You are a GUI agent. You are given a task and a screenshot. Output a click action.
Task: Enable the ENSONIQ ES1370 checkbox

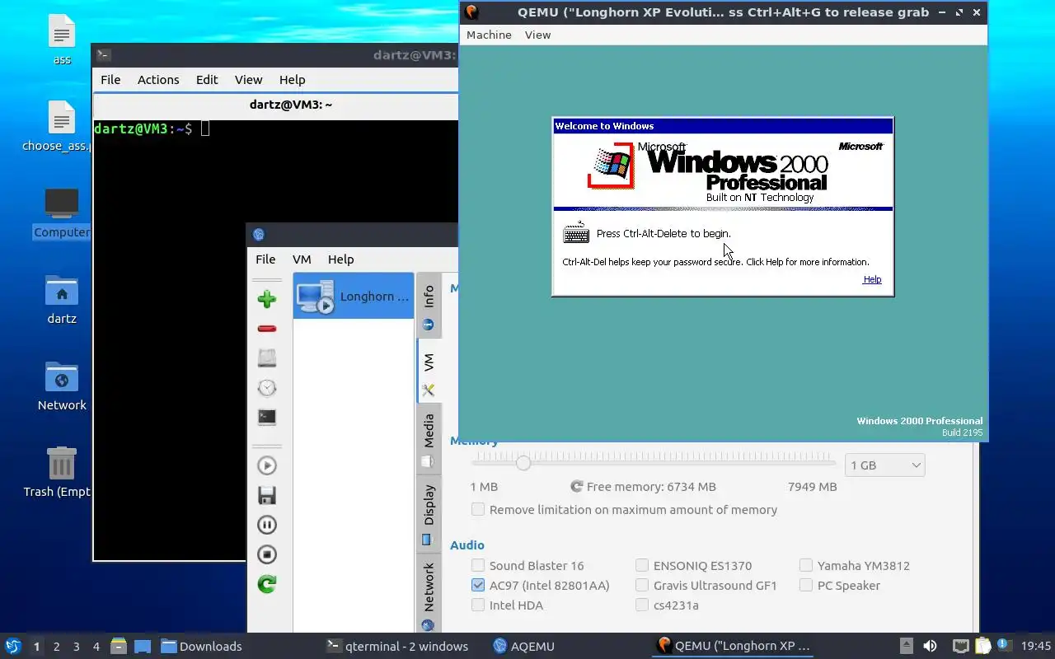click(x=642, y=565)
